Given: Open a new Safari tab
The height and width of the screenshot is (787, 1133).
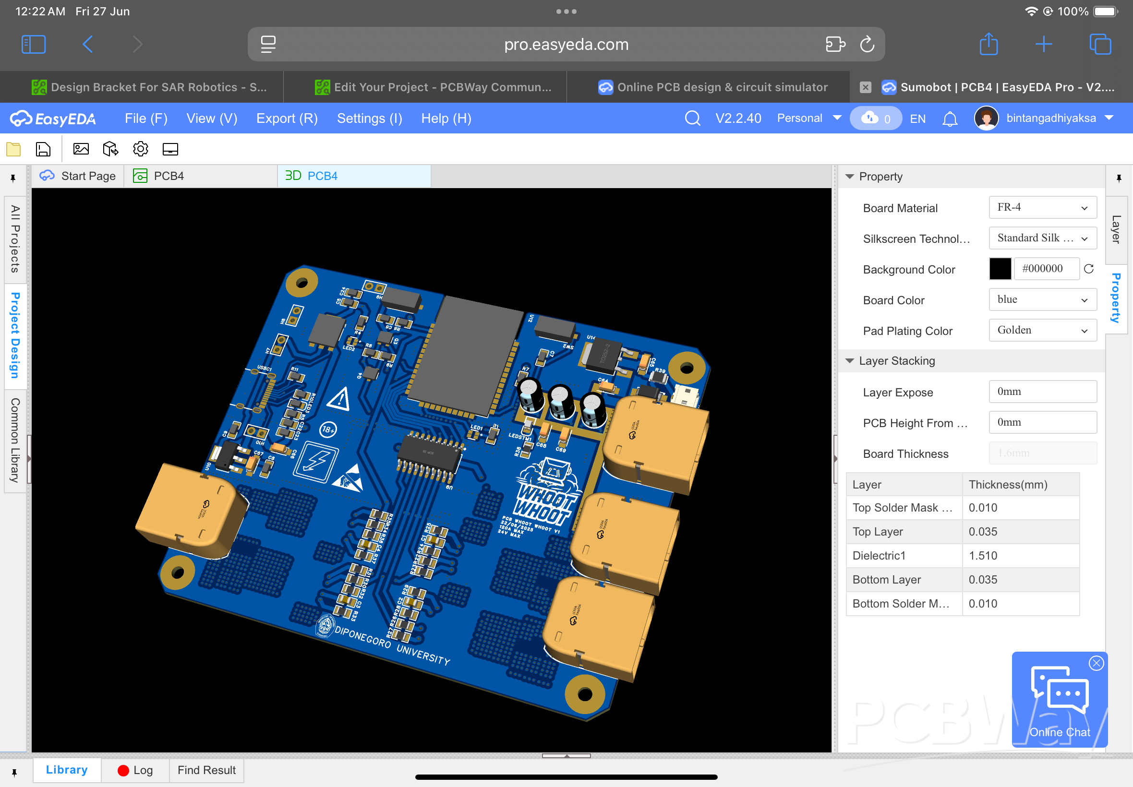Looking at the screenshot, I should [1043, 44].
